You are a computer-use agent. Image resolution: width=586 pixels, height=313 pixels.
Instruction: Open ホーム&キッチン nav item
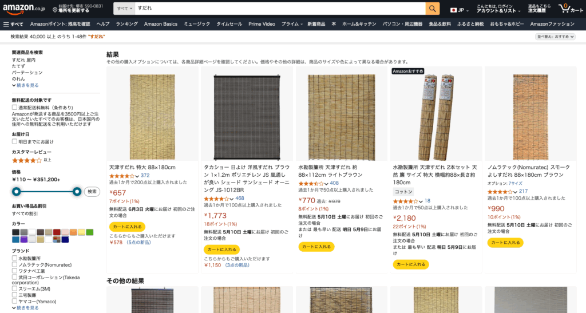[x=359, y=24]
